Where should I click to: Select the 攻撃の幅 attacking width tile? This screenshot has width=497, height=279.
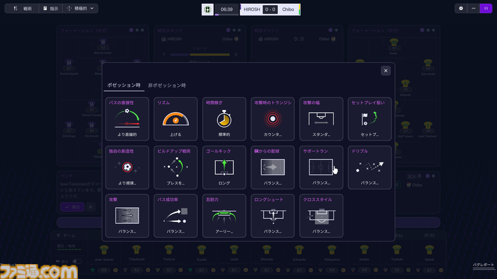point(321,118)
